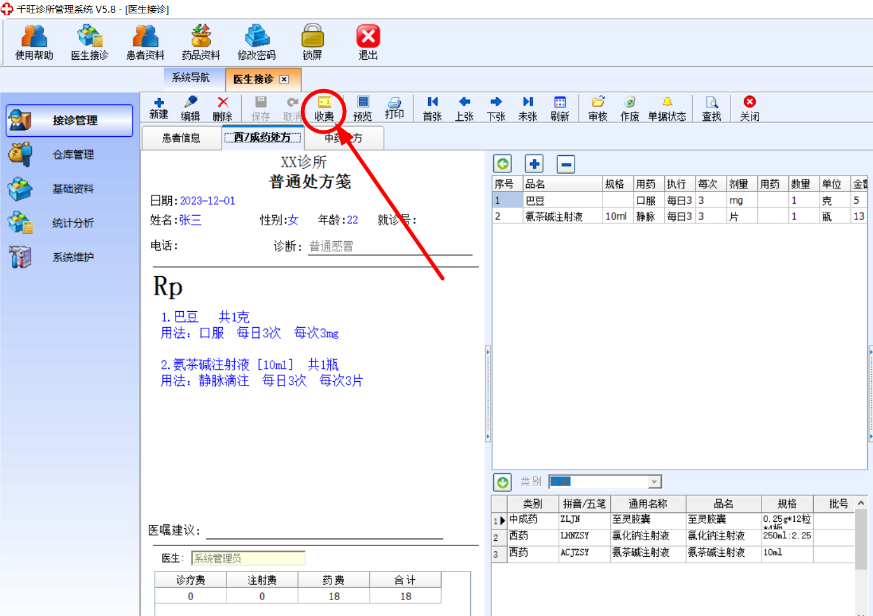Open 仓库管理 in sidebar
This screenshot has height=616, width=873.
pos(69,155)
